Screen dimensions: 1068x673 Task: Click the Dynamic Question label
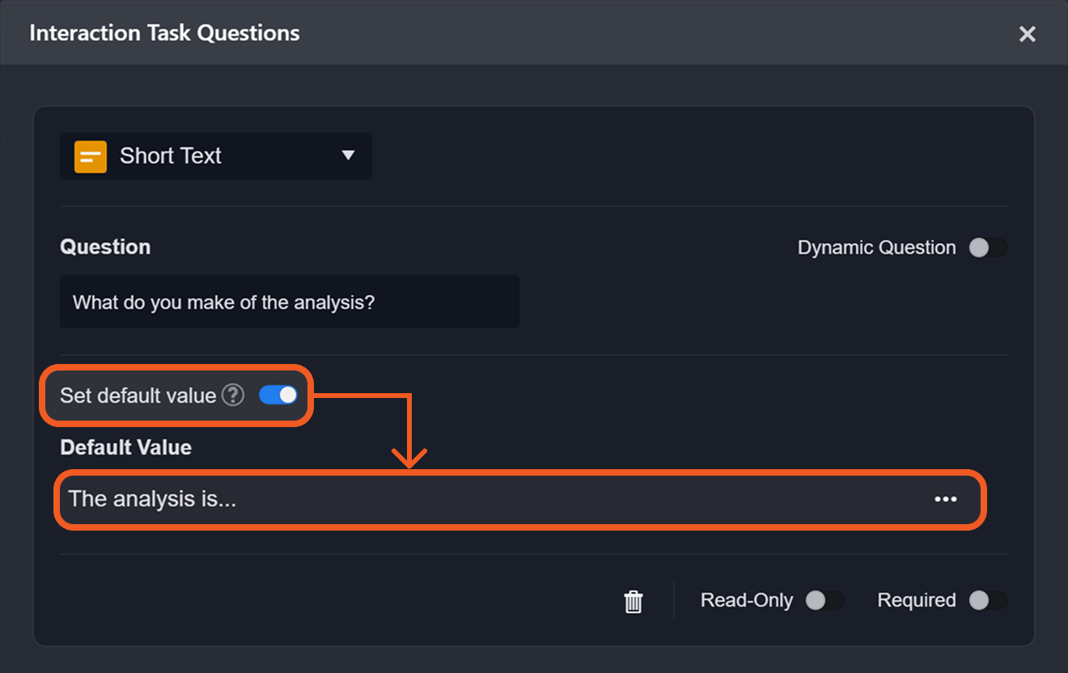876,248
